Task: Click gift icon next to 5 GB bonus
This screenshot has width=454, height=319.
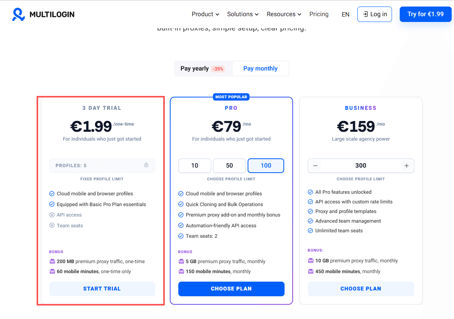Action: [181, 261]
